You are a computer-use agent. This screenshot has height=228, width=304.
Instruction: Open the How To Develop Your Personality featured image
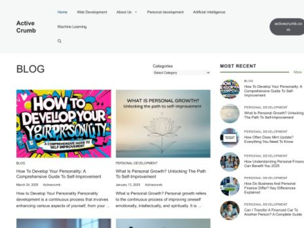64,124
